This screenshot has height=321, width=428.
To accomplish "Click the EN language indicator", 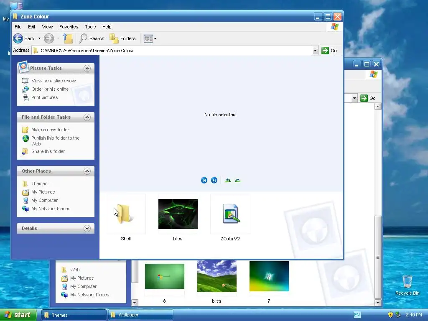I will click(357, 315).
